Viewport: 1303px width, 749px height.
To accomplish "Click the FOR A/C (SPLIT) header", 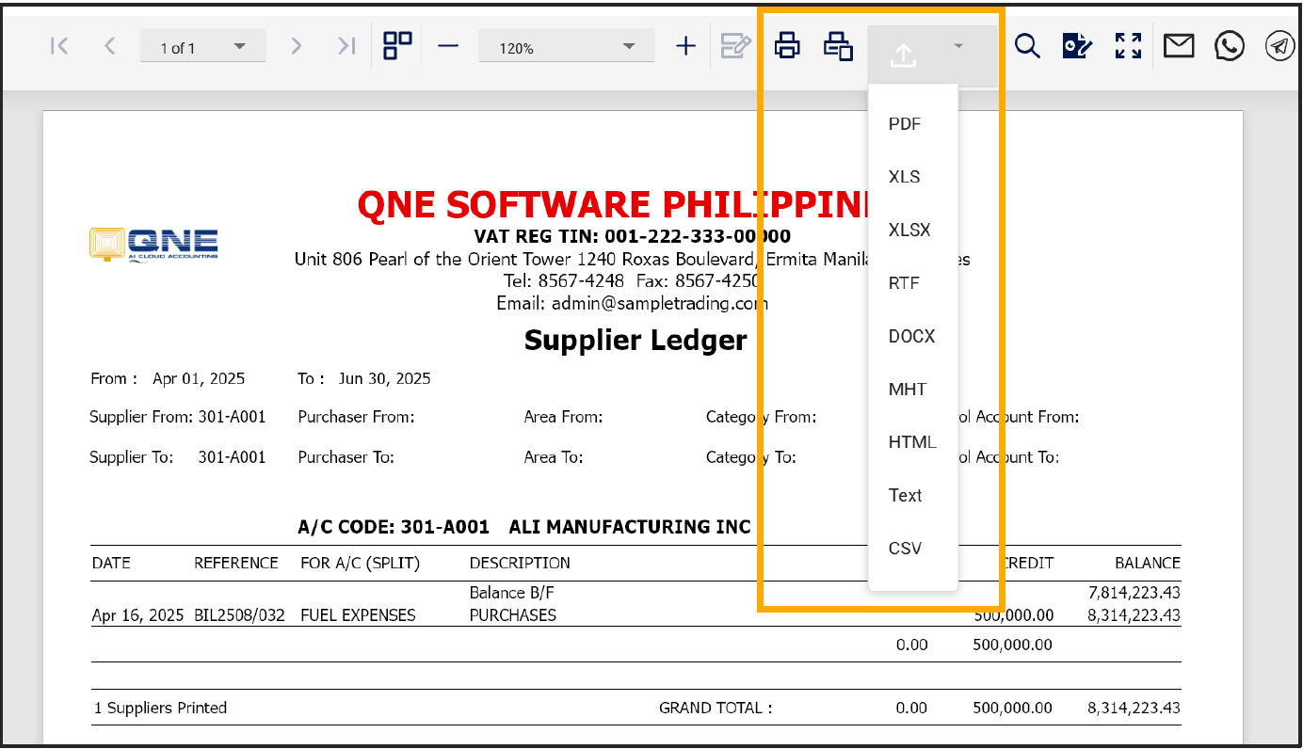I will pyautogui.click(x=361, y=563).
